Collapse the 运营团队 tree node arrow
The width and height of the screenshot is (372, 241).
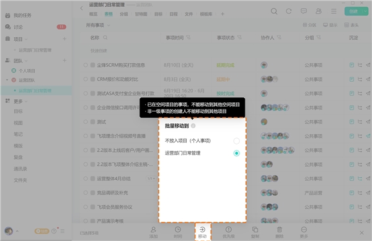click(7, 80)
